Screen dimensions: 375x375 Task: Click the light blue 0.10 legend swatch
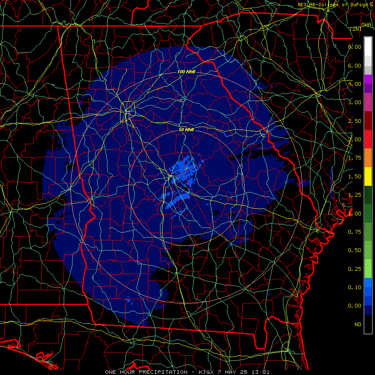368,282
